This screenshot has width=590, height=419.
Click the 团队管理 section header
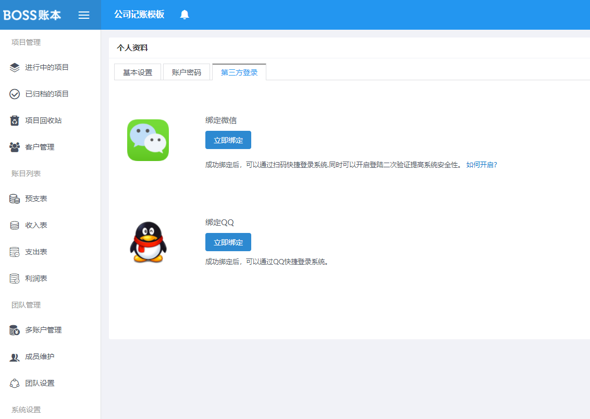[26, 305]
